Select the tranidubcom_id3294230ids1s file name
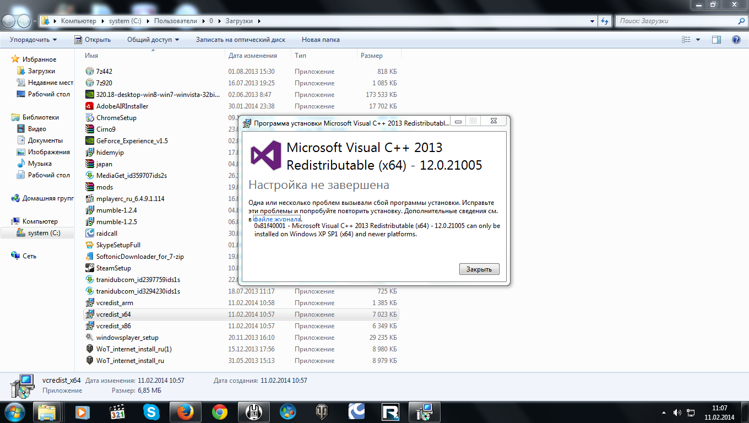This screenshot has height=423, width=749. click(138, 291)
